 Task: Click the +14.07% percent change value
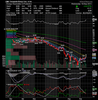(x=88, y=6)
